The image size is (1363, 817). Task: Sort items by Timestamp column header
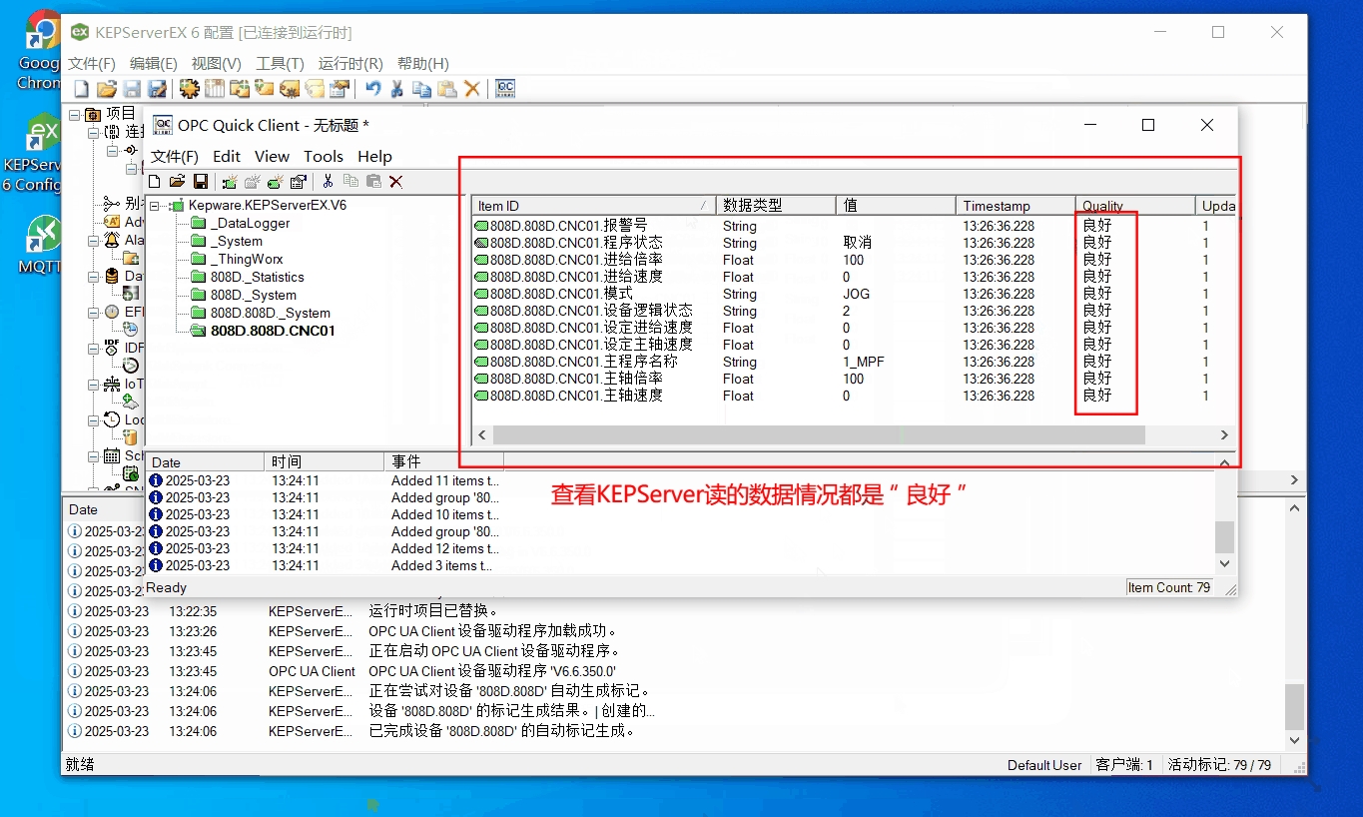pos(1016,206)
